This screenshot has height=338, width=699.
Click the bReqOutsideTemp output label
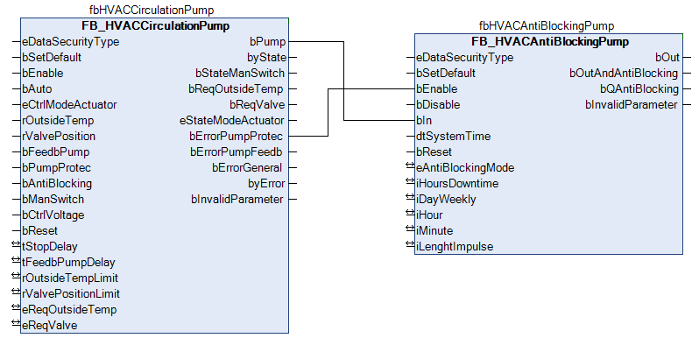point(236,89)
